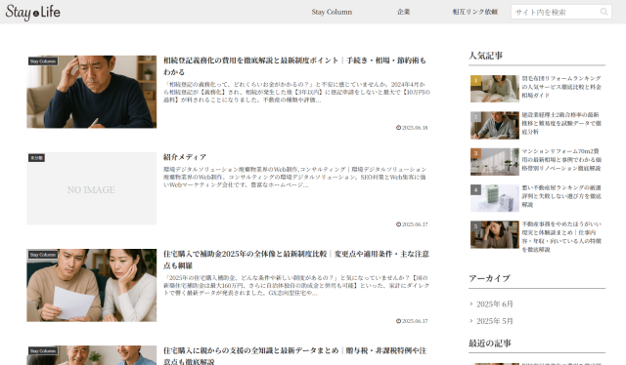
Task: Open the 企業 menu item
Action: click(x=403, y=12)
